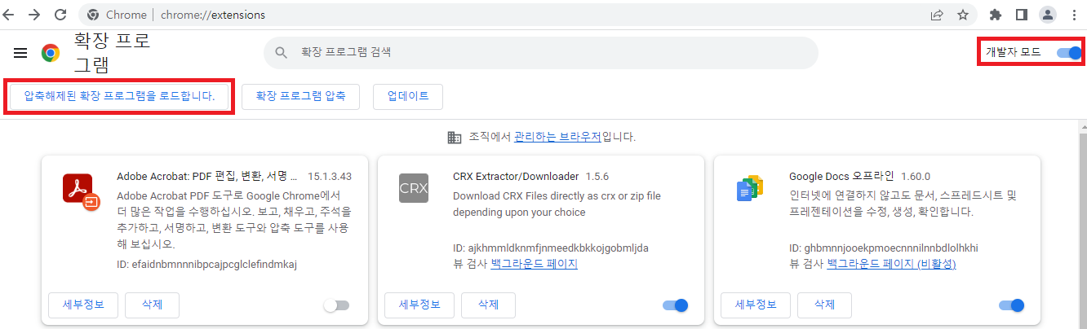Screen dimensions: 1087x329
Task: Click the Google Docs 오프라인 extension icon
Action: 750,188
